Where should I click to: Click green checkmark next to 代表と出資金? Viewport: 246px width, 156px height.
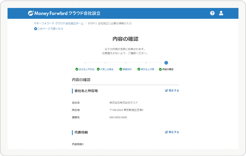98,69
